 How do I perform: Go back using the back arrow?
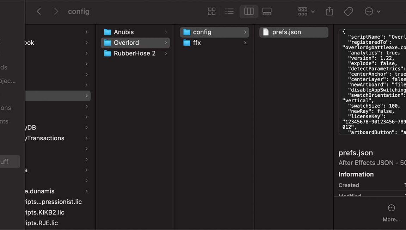(x=39, y=12)
